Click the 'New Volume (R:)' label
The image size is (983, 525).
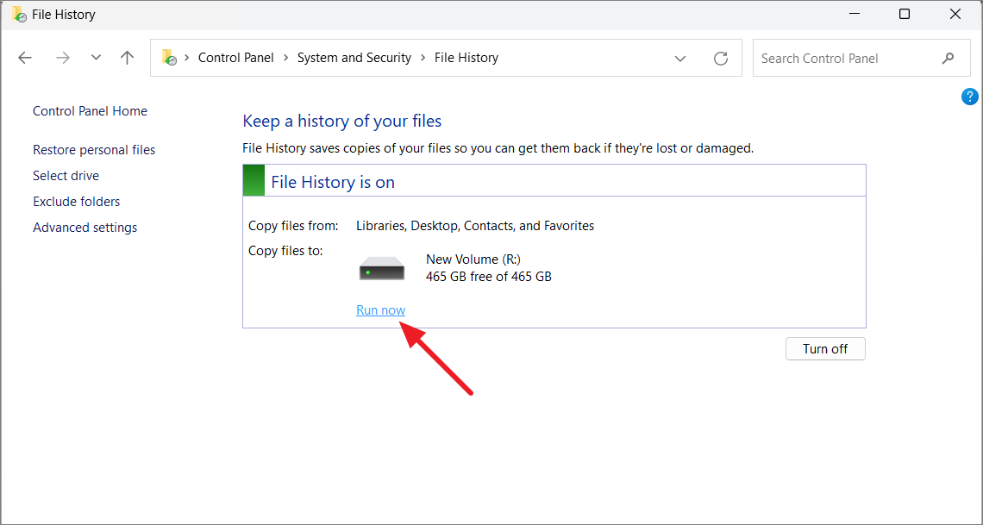pos(473,259)
